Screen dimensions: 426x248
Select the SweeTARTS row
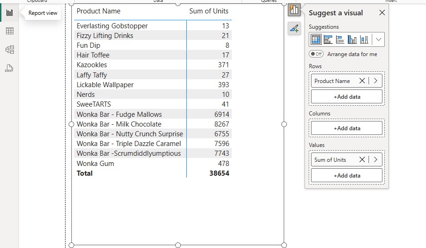(153, 104)
